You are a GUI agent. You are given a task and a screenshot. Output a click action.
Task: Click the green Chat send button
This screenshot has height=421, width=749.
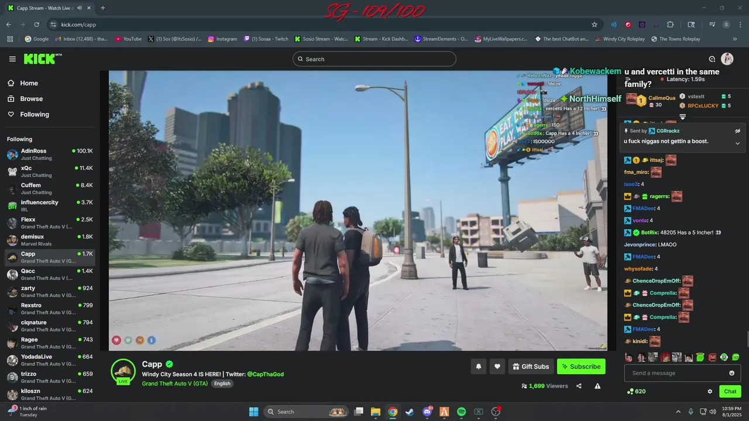(730, 391)
